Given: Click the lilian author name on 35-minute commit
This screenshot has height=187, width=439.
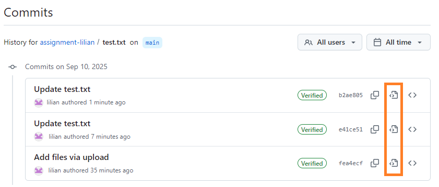Looking at the screenshot, I should coord(54,170).
